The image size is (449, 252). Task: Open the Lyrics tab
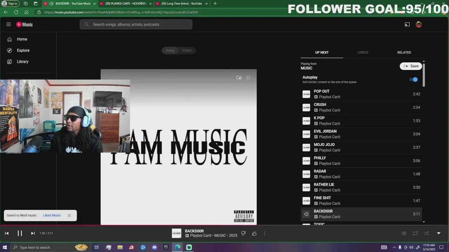click(x=363, y=52)
